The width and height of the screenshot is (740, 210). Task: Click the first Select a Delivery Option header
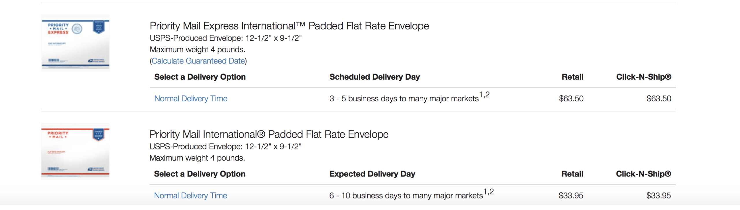point(200,77)
